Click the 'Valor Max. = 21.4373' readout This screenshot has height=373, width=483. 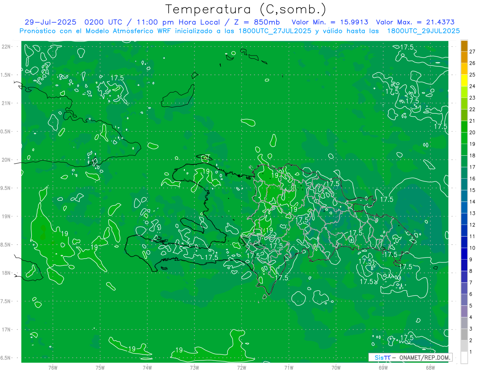[415, 22]
